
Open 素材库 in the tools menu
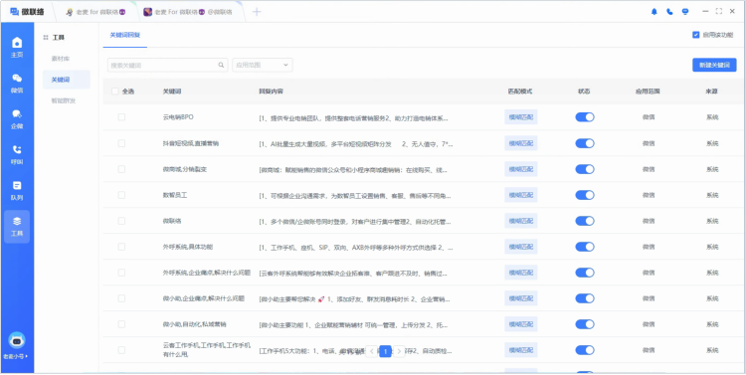[61, 59]
